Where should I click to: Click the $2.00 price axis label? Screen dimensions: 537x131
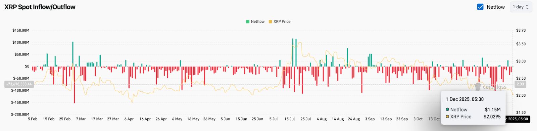click(521, 95)
